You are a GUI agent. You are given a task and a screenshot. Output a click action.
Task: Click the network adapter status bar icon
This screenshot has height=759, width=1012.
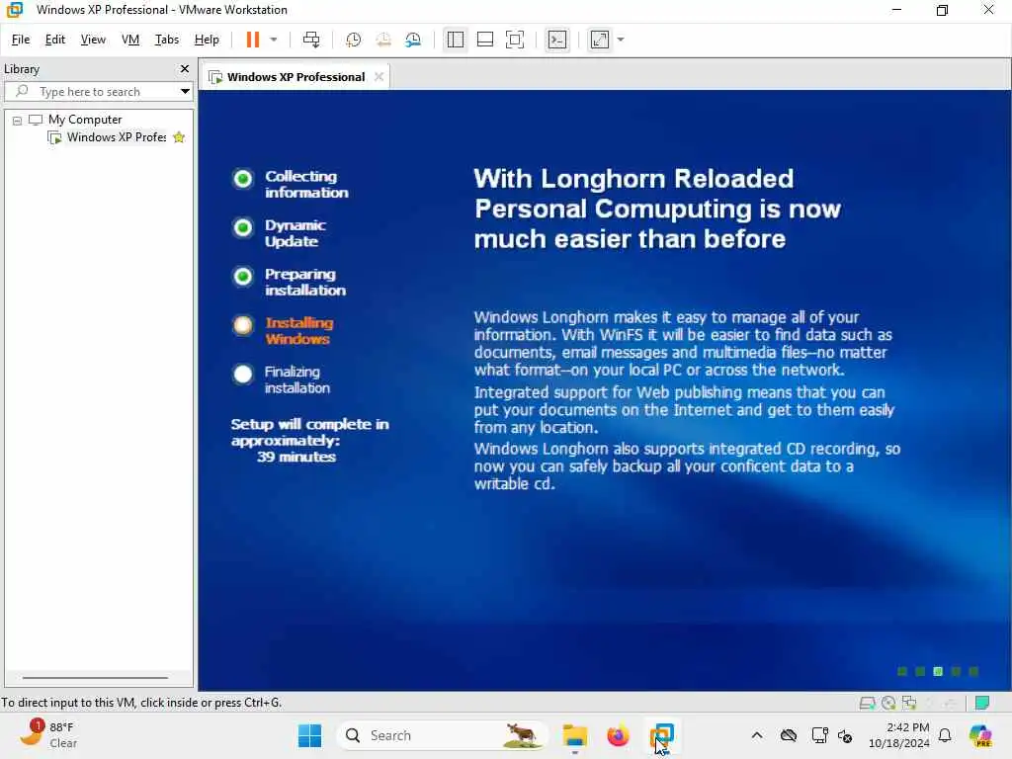click(x=909, y=703)
